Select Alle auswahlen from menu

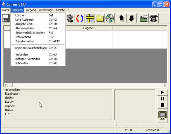pyautogui.click(x=38, y=28)
